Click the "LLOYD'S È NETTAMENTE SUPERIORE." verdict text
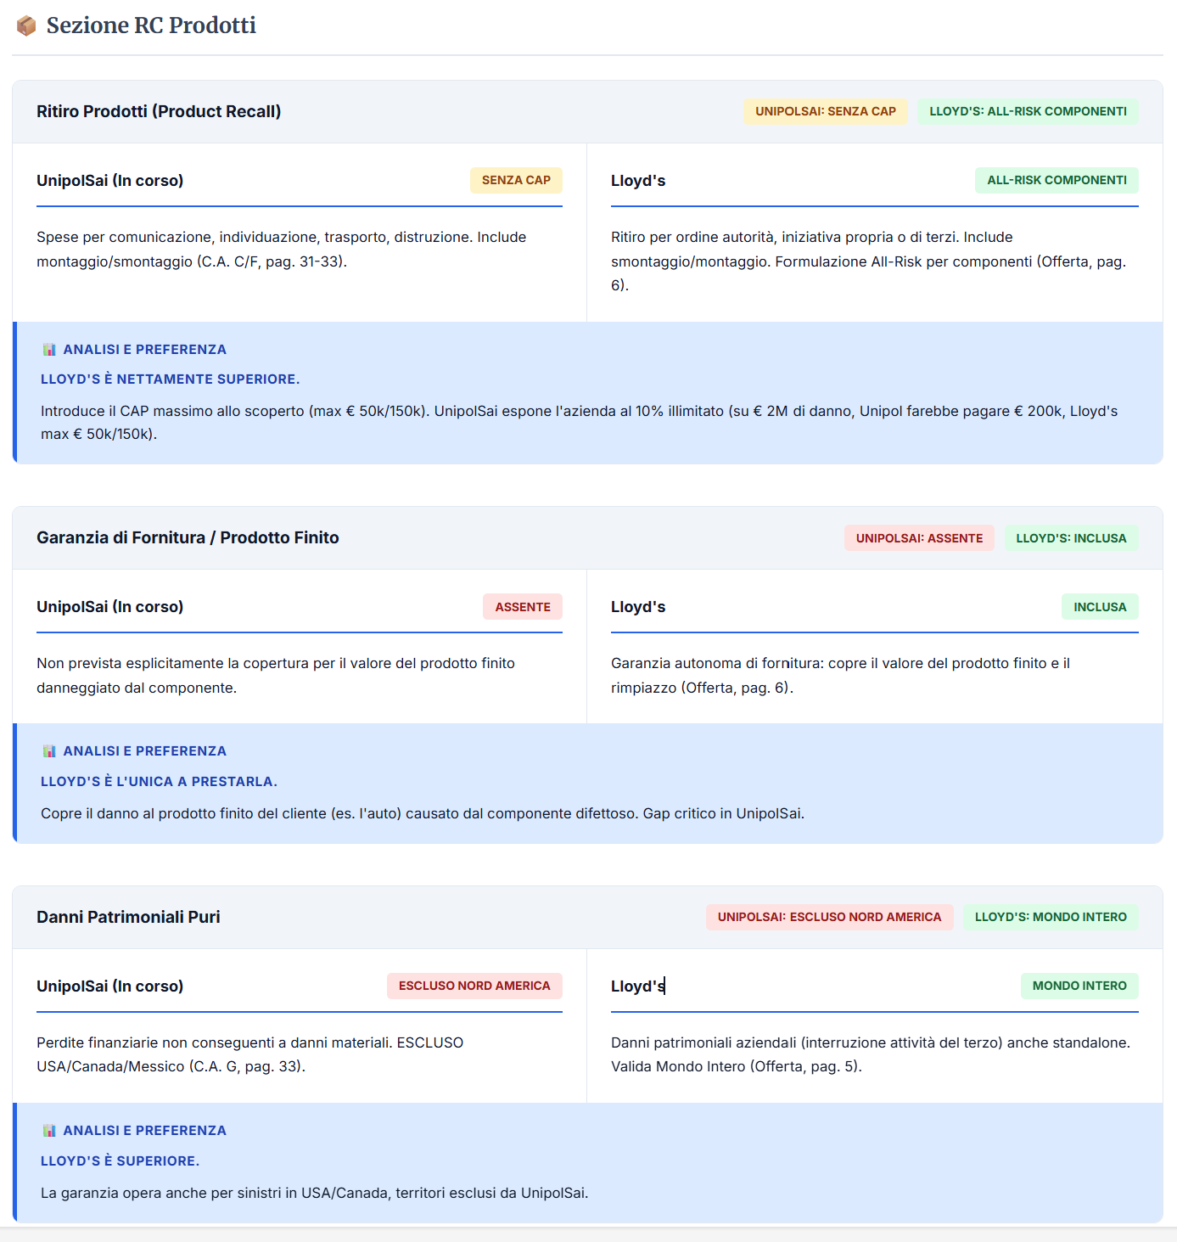Screen dimensions: 1177x1242 [170, 379]
